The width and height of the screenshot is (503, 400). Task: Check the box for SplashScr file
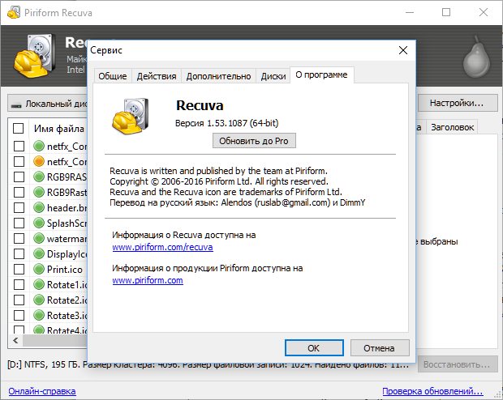pos(19,223)
